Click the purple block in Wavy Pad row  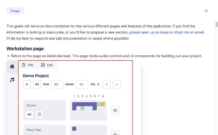click(x=74, y=129)
